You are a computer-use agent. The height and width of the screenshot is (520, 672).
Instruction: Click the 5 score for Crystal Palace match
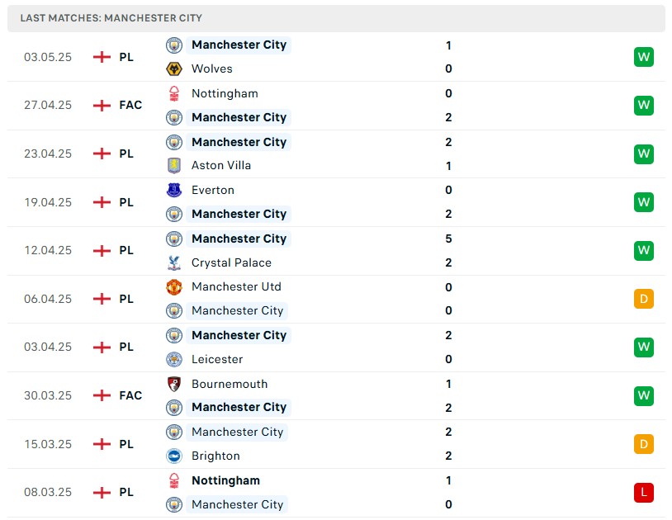[x=448, y=239]
